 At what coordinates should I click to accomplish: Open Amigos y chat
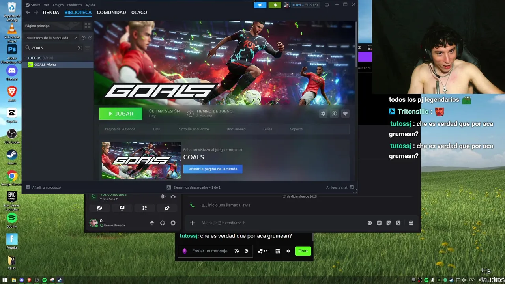340,187
